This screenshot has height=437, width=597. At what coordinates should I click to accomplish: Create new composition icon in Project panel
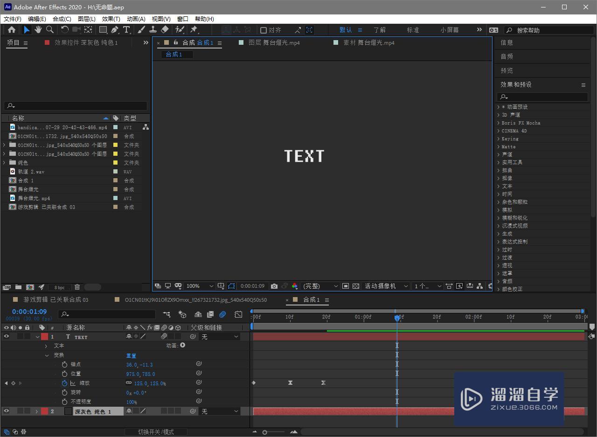[x=30, y=287]
